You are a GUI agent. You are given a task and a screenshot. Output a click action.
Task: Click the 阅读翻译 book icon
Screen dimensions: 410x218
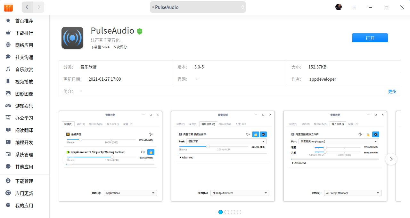pyautogui.click(x=8, y=130)
